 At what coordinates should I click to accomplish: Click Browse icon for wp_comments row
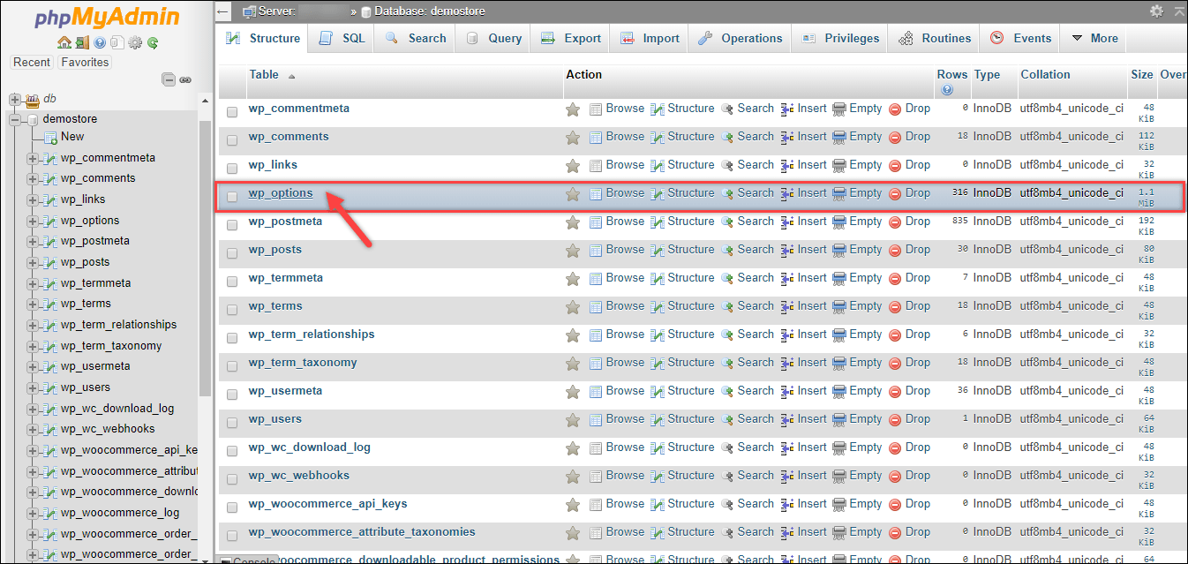tap(596, 137)
